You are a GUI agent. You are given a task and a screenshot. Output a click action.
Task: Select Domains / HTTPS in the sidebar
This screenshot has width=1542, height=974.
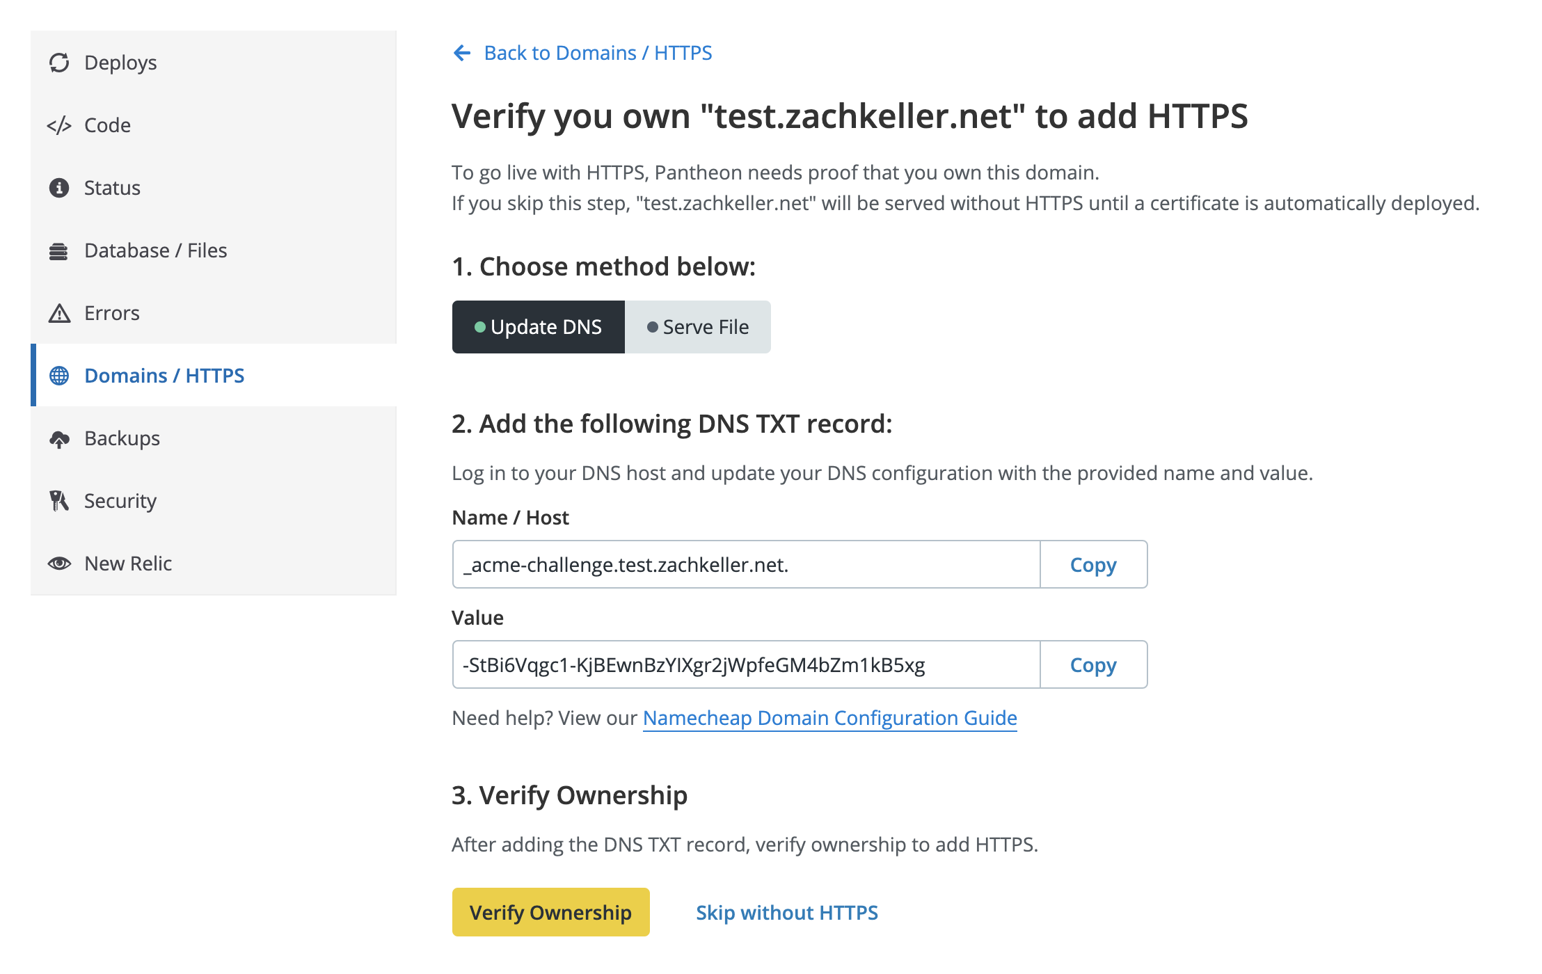(164, 375)
